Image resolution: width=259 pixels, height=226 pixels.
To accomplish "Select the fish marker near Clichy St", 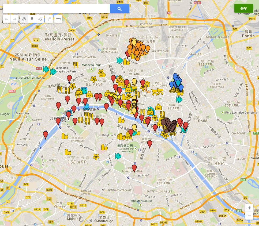I will pyautogui.click(x=119, y=60).
